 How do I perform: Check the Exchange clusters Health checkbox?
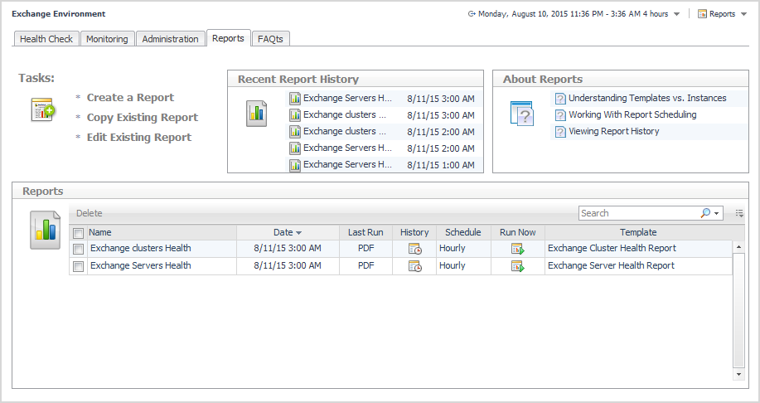[78, 249]
